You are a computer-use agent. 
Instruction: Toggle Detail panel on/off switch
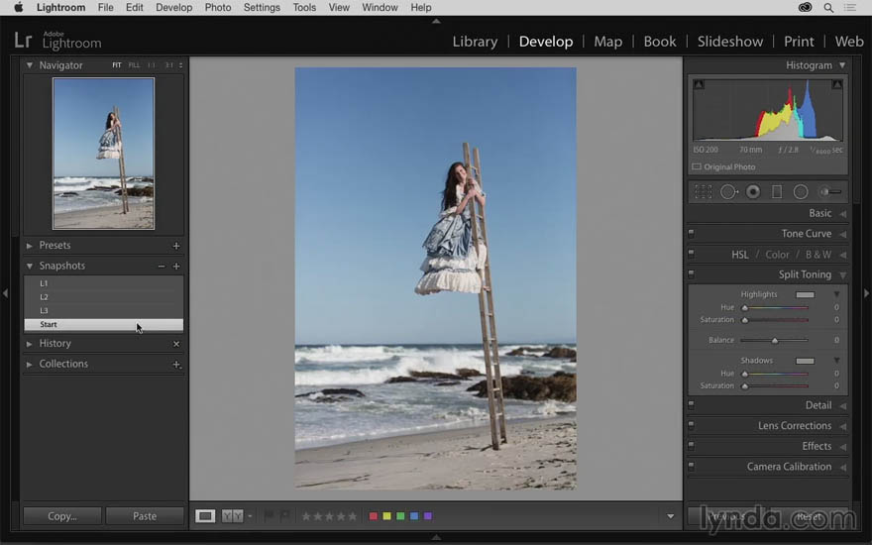tap(691, 405)
